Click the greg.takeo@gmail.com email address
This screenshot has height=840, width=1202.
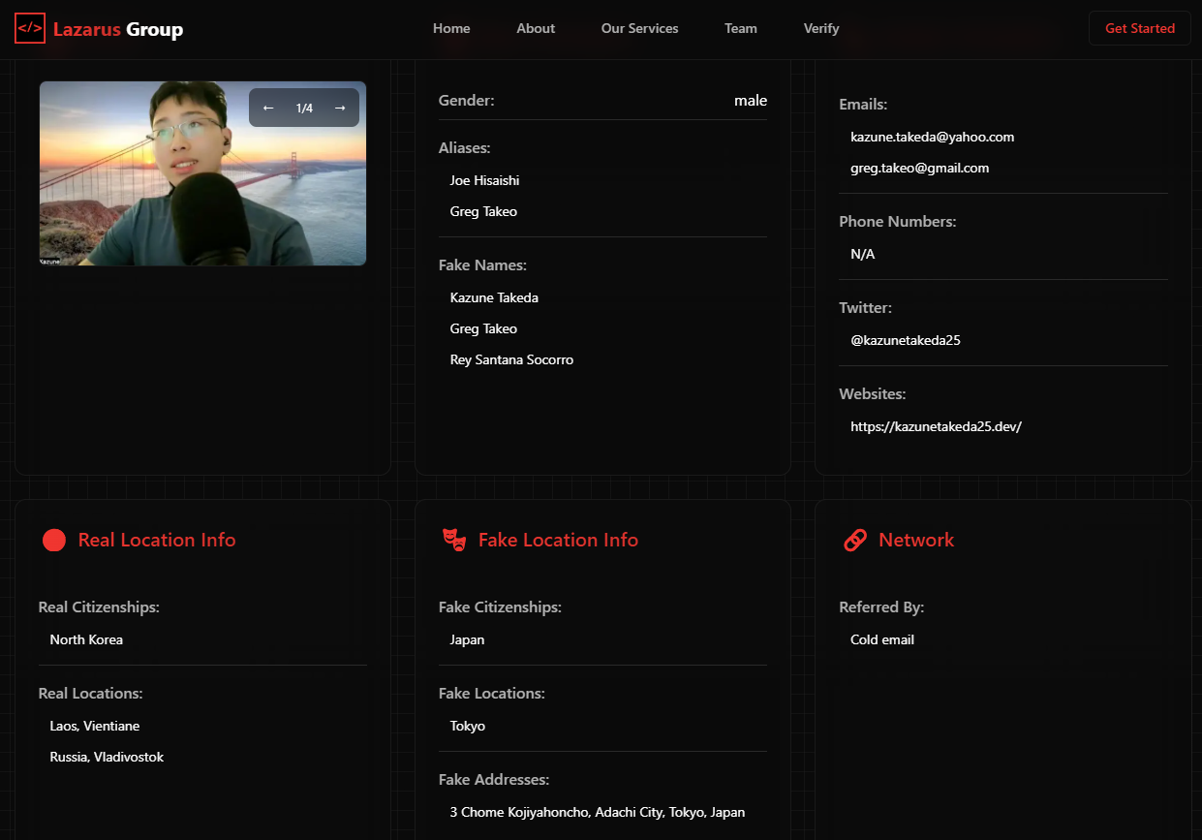coord(919,168)
